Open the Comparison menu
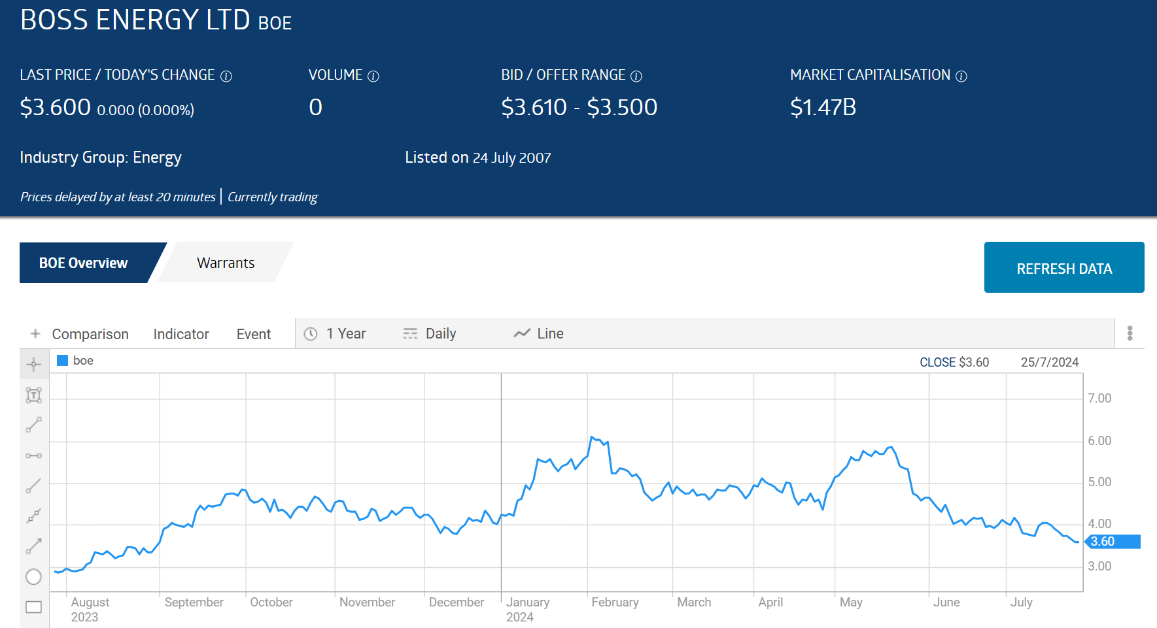The height and width of the screenshot is (628, 1157). click(90, 334)
